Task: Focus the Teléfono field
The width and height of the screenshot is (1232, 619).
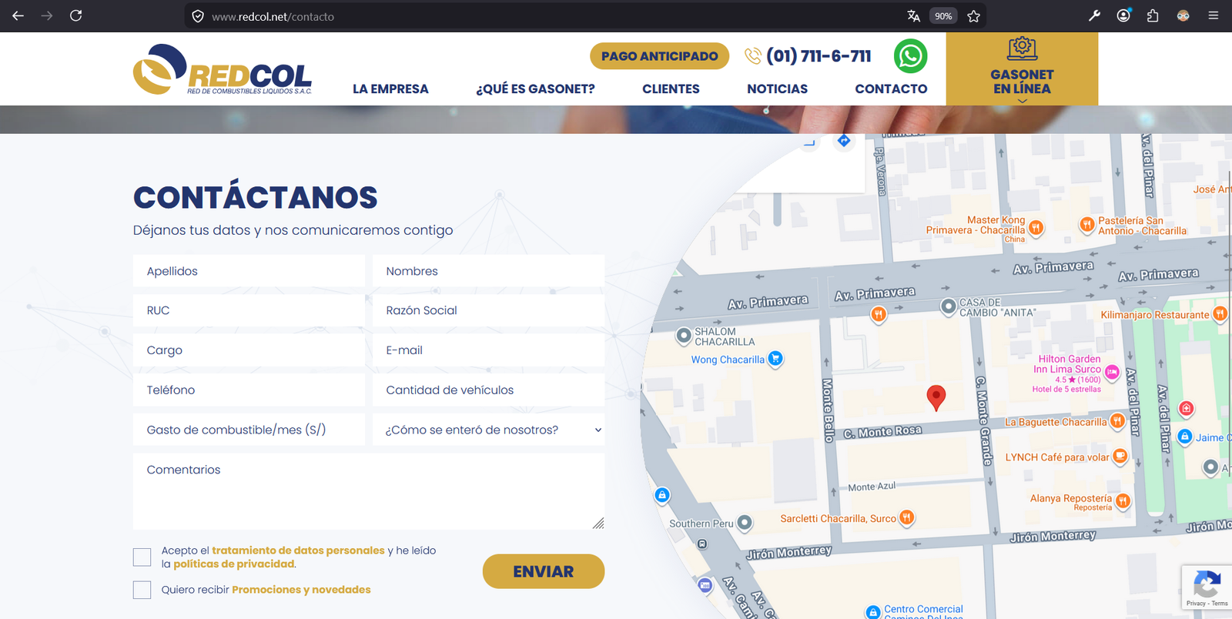Action: click(249, 390)
